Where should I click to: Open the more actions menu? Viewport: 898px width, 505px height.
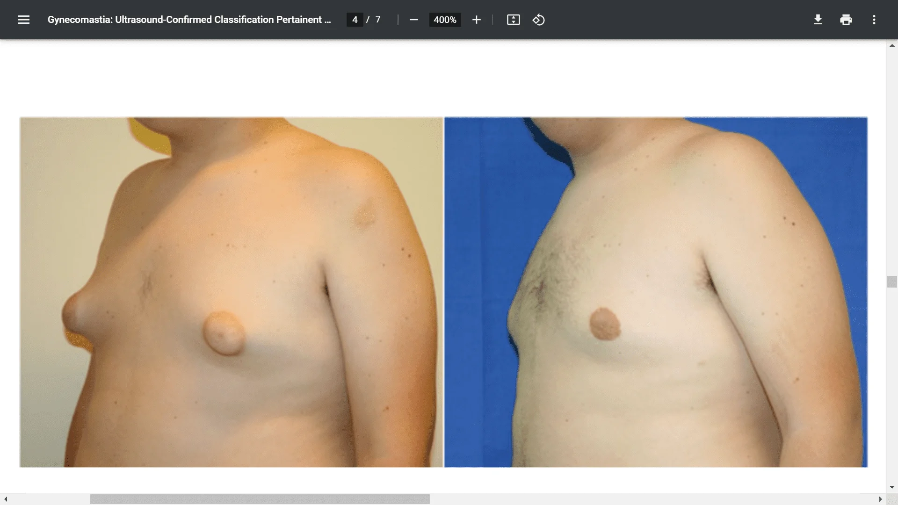click(x=874, y=20)
